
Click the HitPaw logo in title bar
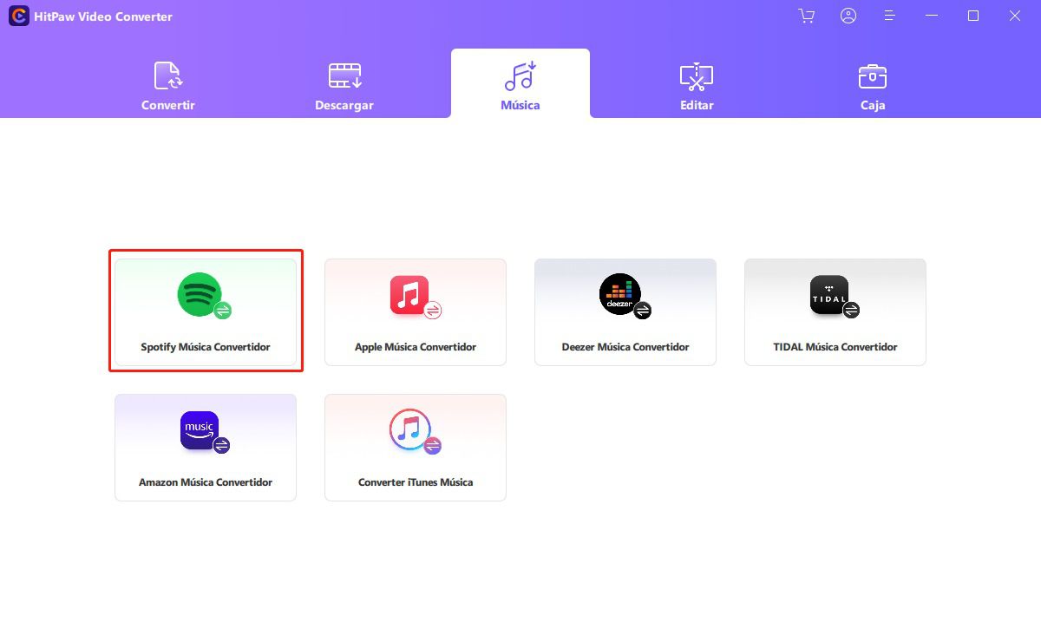point(19,16)
